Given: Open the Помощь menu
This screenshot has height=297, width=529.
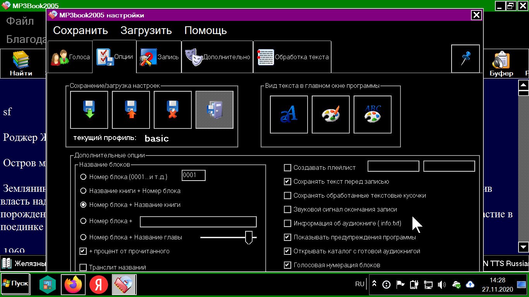Looking at the screenshot, I should 206,31.
